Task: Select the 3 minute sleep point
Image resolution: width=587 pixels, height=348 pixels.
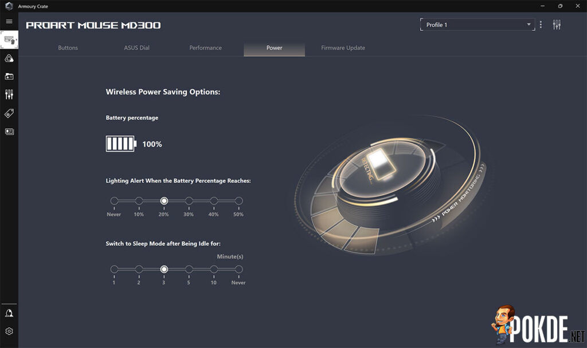Action: (x=164, y=269)
